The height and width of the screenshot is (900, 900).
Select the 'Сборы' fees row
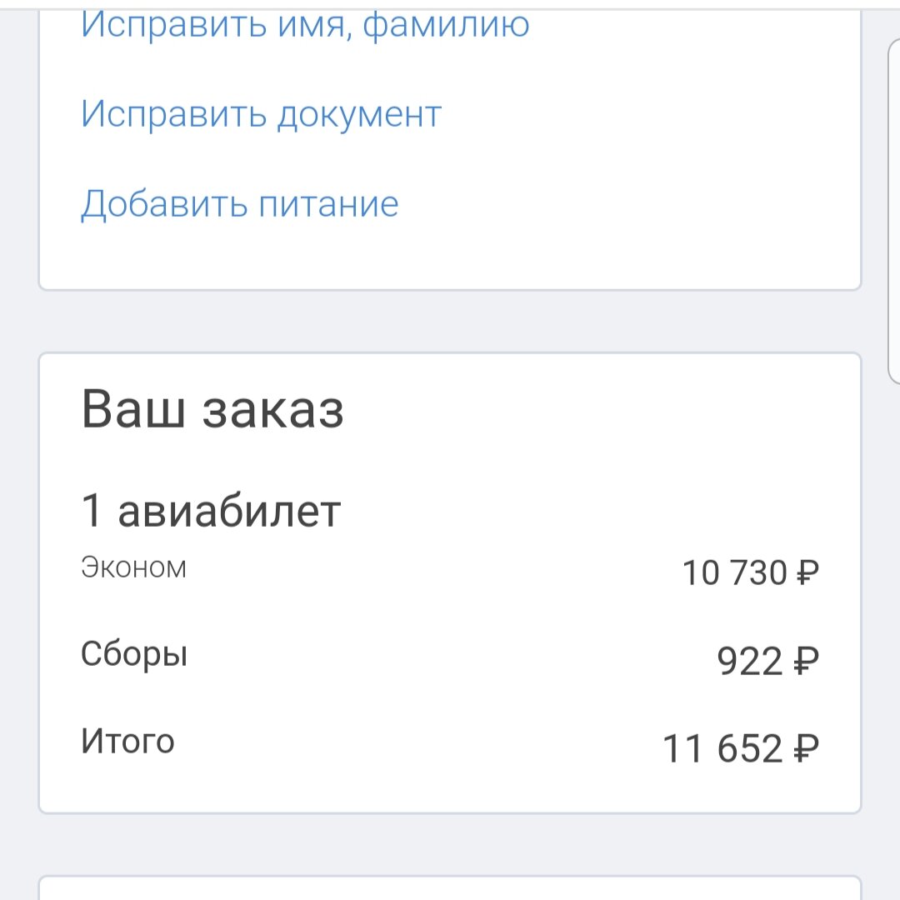point(133,654)
